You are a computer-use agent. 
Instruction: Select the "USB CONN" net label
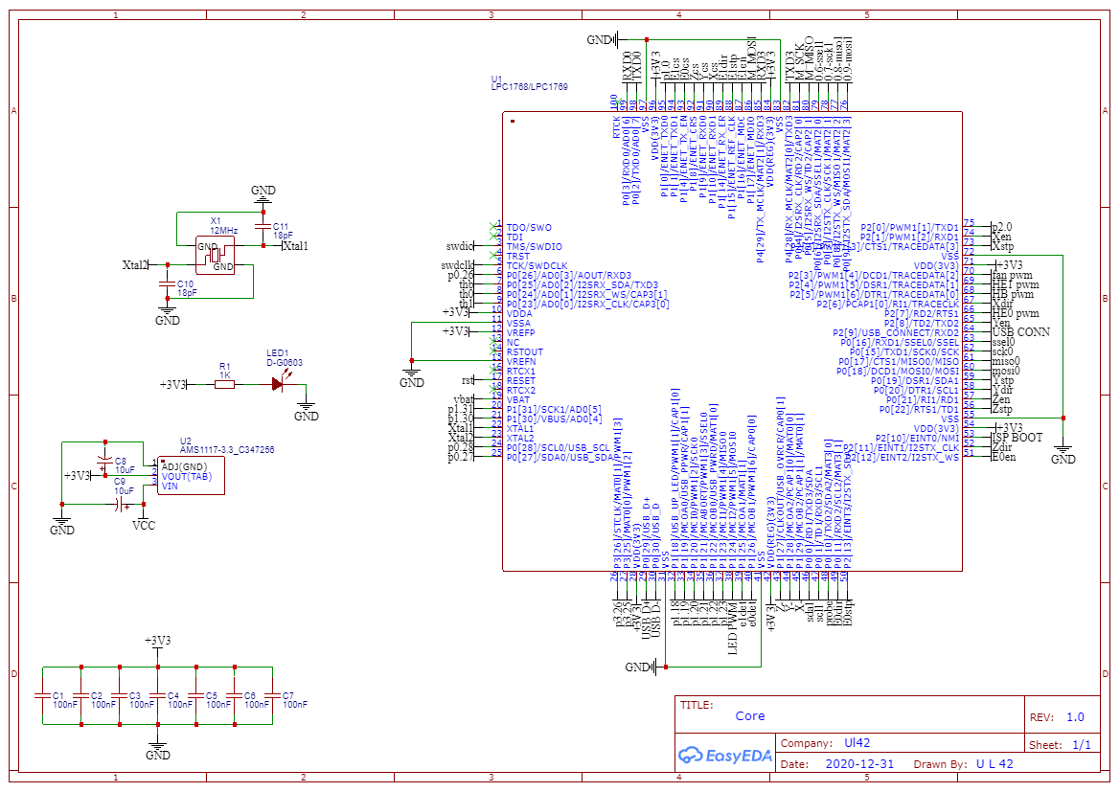[x=1020, y=332]
